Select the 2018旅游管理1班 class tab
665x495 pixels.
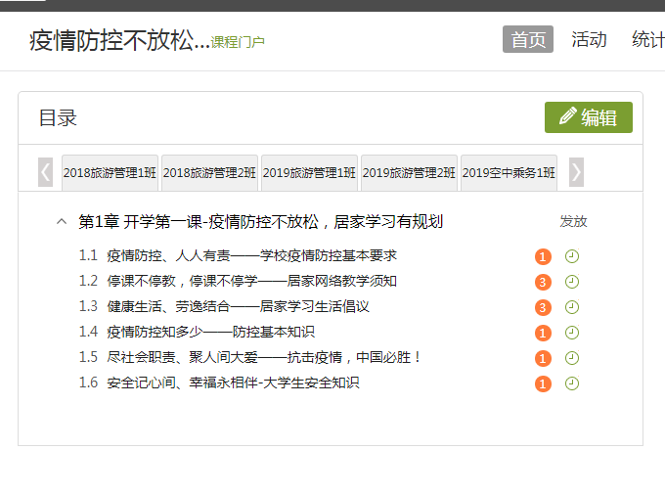click(x=110, y=172)
